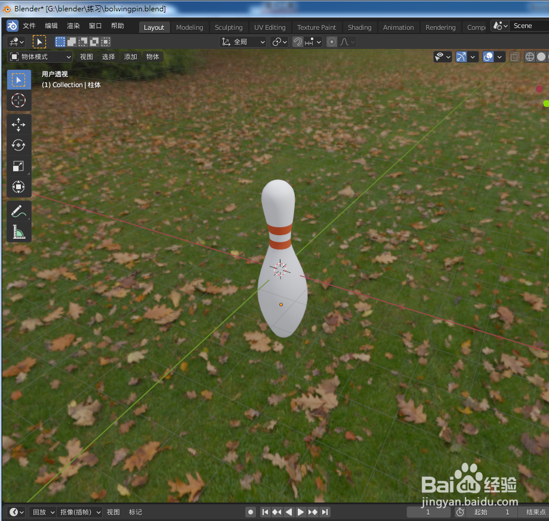Click the 视图 menu in the viewport header

[x=87, y=56]
